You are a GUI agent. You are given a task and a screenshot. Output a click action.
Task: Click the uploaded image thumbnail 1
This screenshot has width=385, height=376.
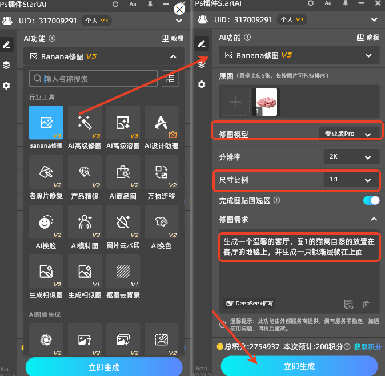coord(266,102)
